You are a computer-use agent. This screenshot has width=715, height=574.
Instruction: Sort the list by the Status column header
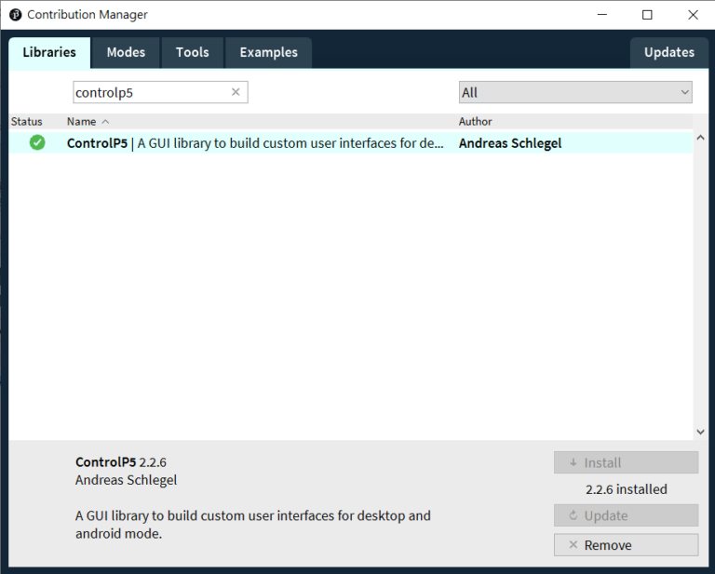point(27,122)
